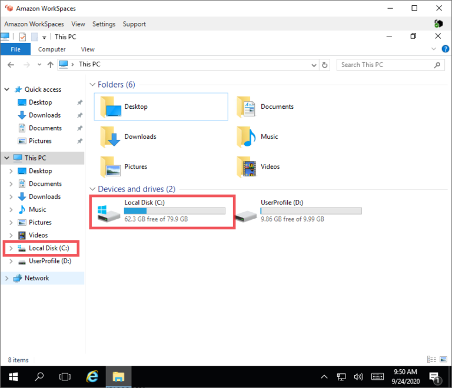Viewport: 452px width, 388px height.
Task: Open the Videos folder icon
Action: click(x=245, y=167)
